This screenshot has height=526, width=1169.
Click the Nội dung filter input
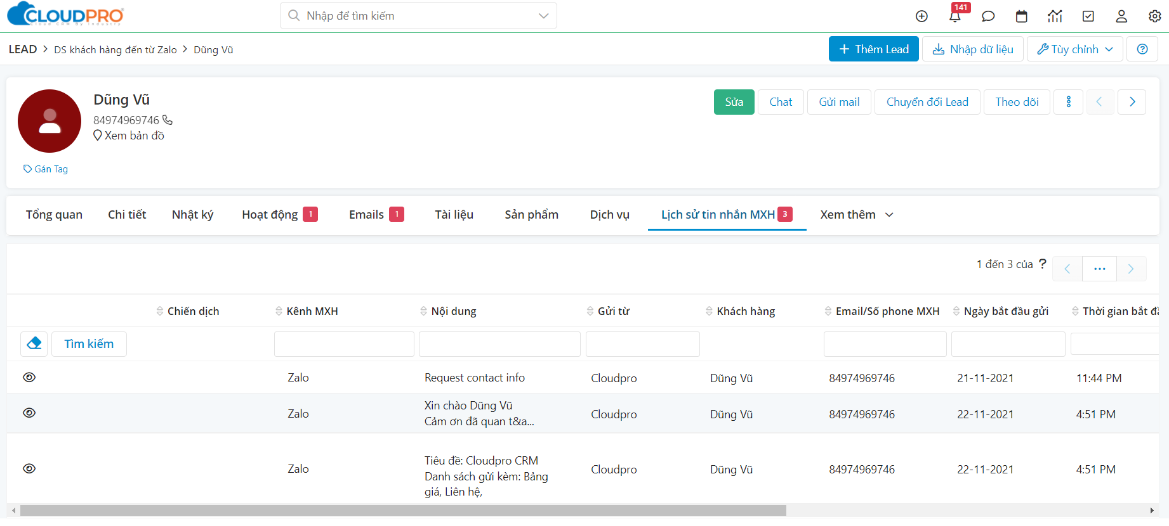pyautogui.click(x=499, y=344)
